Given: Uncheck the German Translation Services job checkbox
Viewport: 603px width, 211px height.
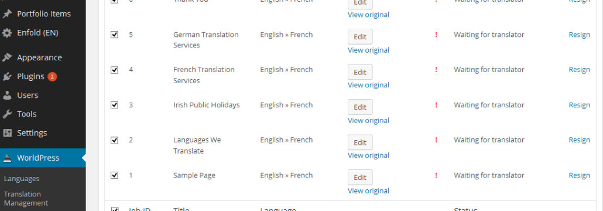Looking at the screenshot, I should coord(114,35).
